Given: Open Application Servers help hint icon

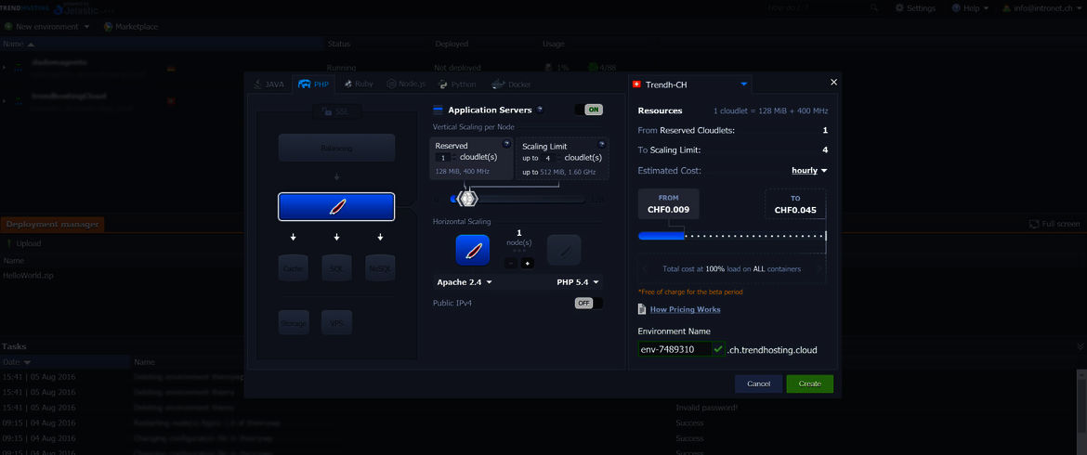Looking at the screenshot, I should [x=540, y=110].
